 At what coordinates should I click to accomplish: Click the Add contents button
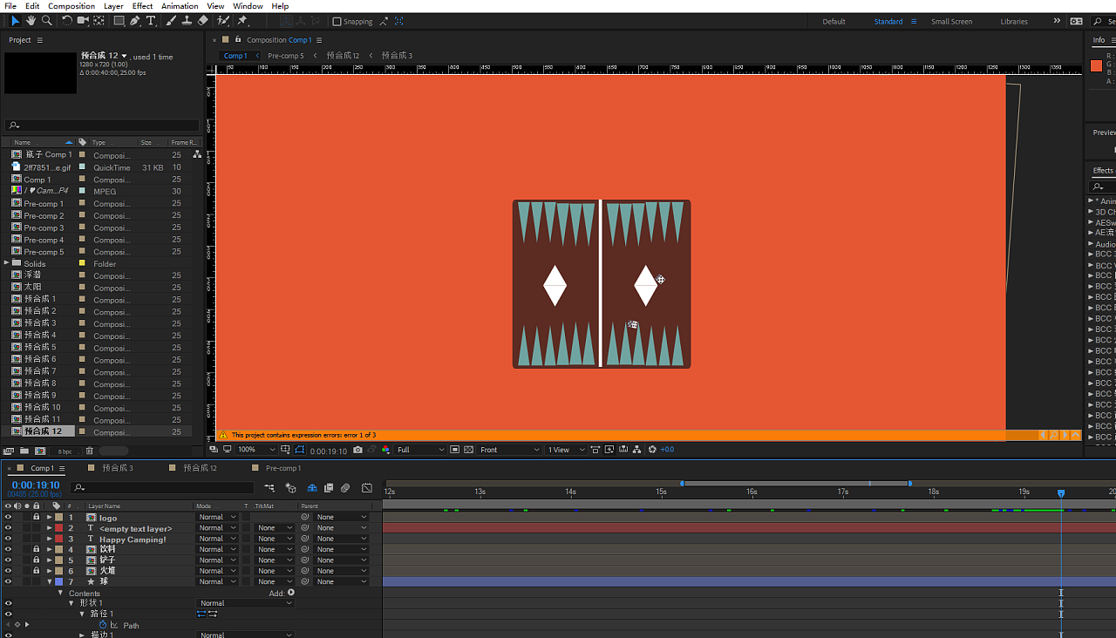point(291,593)
